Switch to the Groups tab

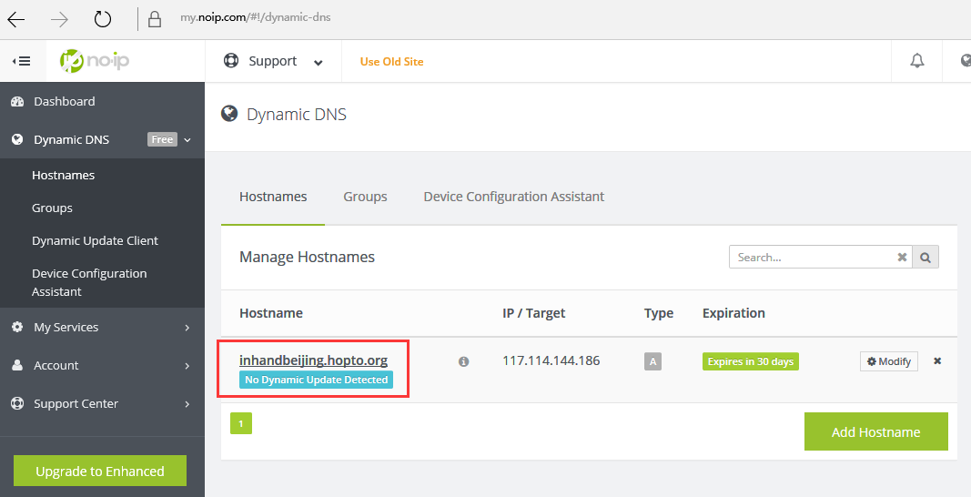click(365, 197)
